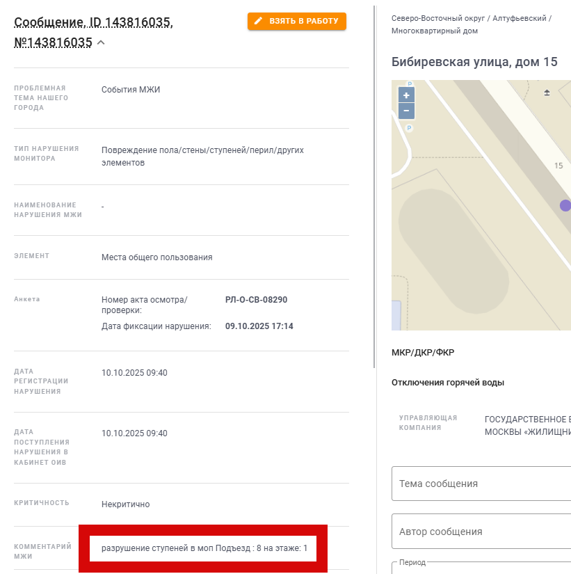Click the comment text 'разрушение ступеней в моп'
Image resolution: width=571 pixels, height=574 pixels.
[x=157, y=548]
